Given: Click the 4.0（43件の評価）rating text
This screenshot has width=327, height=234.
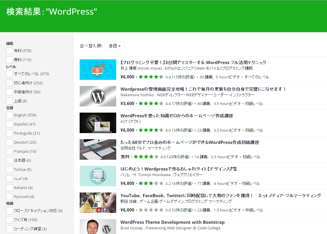Looking at the screenshot, I should click(x=175, y=157).
